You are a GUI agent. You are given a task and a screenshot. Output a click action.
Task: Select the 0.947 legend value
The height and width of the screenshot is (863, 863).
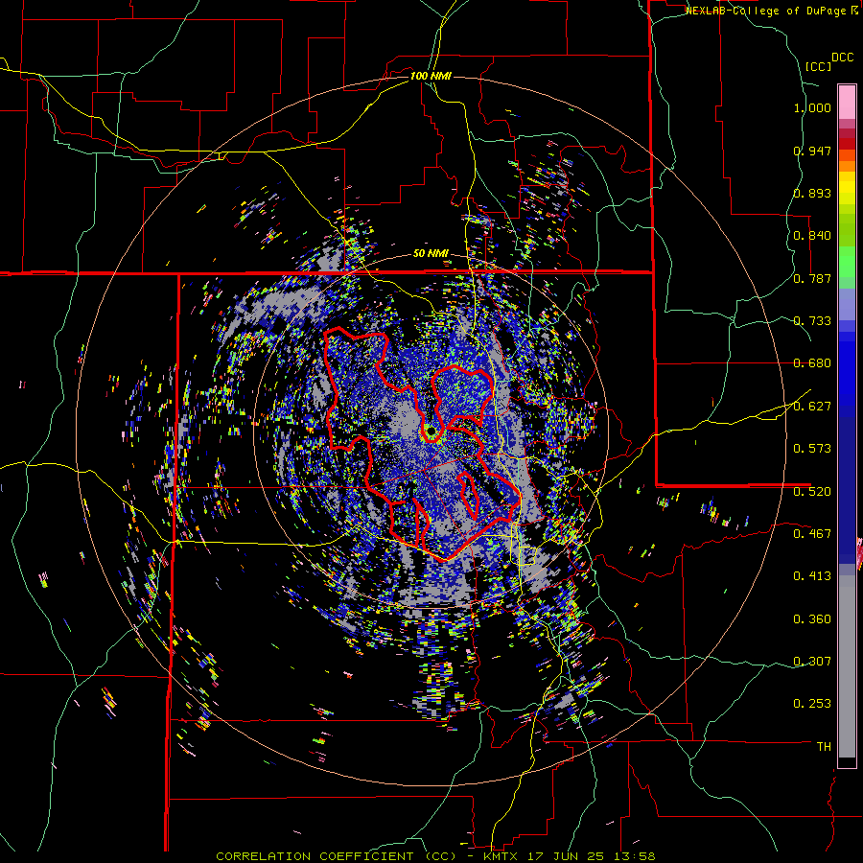812,151
